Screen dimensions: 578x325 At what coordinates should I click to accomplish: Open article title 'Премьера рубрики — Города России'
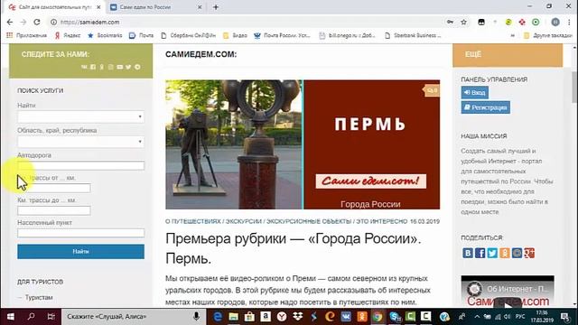[x=293, y=249]
